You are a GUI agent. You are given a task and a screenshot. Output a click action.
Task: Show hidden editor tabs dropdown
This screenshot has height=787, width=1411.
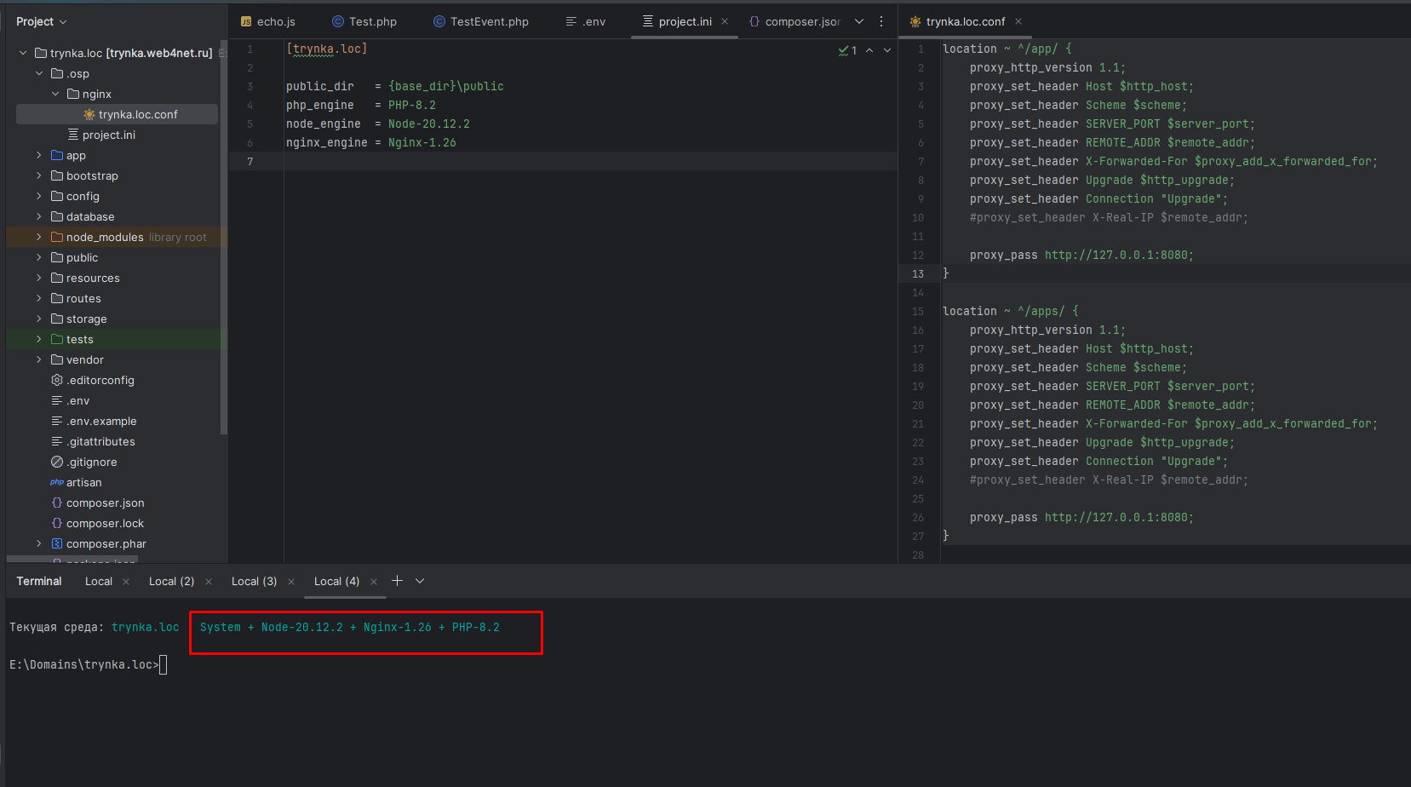859,21
